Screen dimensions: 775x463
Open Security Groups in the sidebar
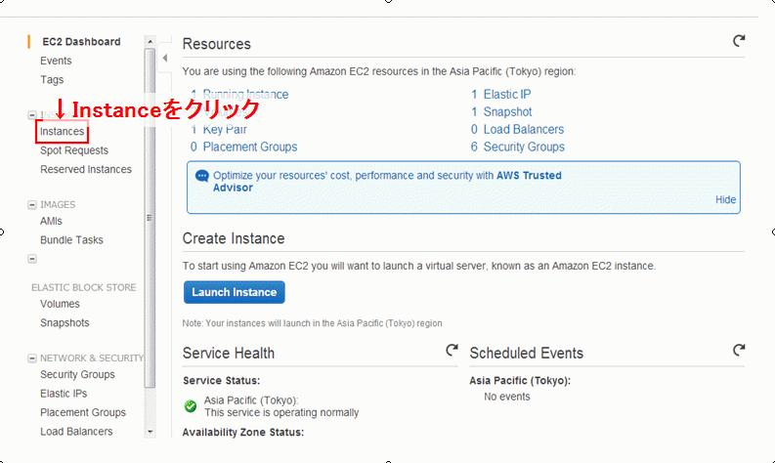click(77, 374)
